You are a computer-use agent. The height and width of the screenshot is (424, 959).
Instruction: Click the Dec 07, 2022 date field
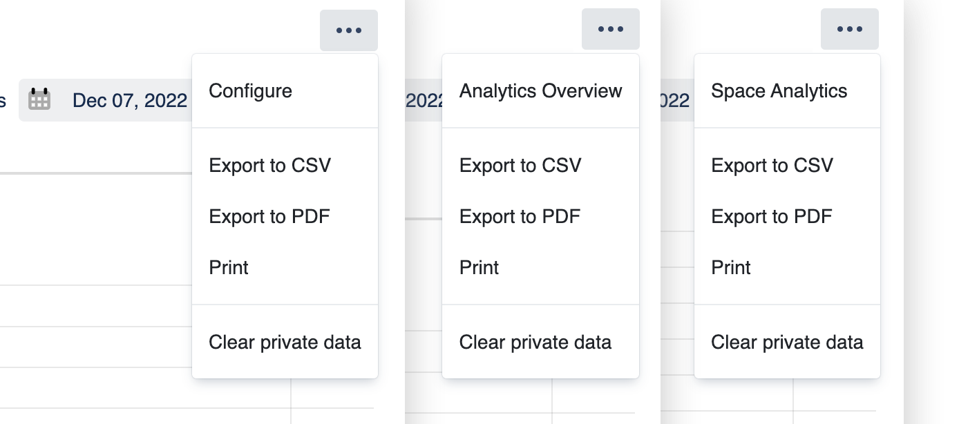(129, 101)
